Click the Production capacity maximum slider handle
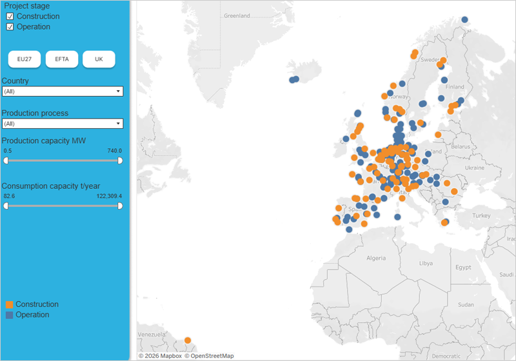Screen dimensions: 516x361 point(120,161)
